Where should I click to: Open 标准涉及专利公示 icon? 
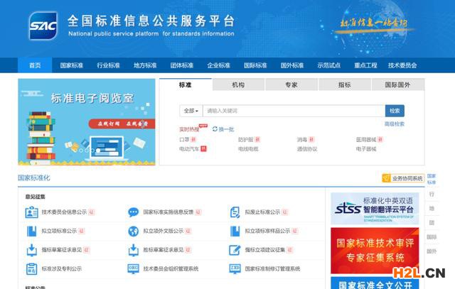[x=31, y=269]
